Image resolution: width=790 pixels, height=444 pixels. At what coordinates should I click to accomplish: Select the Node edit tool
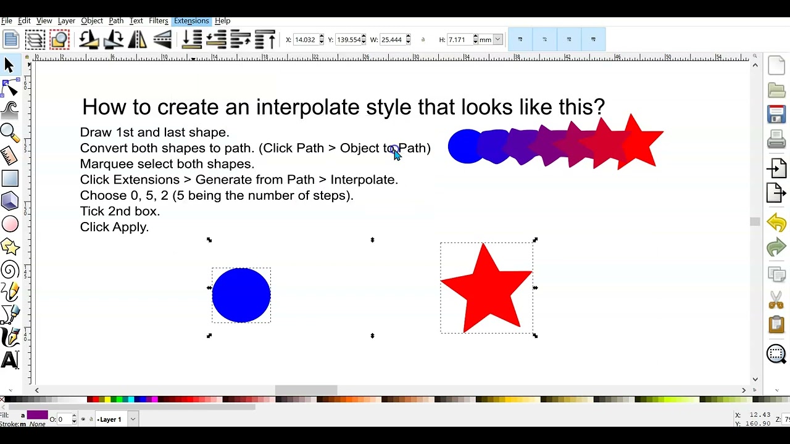(10, 87)
